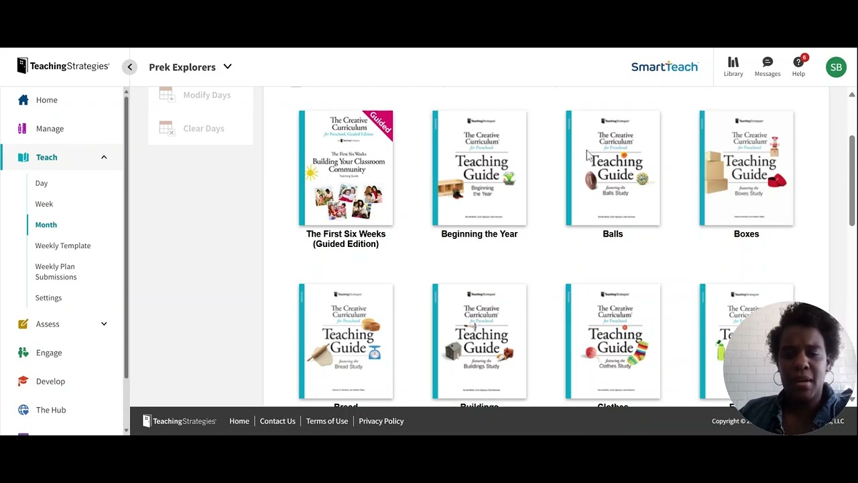Click the Clear Days button text

click(x=204, y=129)
